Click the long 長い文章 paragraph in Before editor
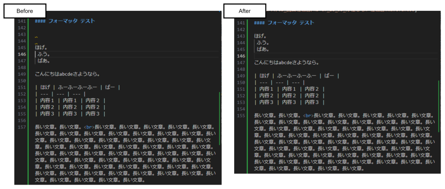The height and width of the screenshot is (189, 445). click(125, 153)
